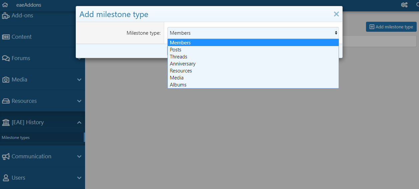Viewport: 419px width, 189px height.
Task: Close the Add milestone type dialog
Action: pyautogui.click(x=336, y=14)
